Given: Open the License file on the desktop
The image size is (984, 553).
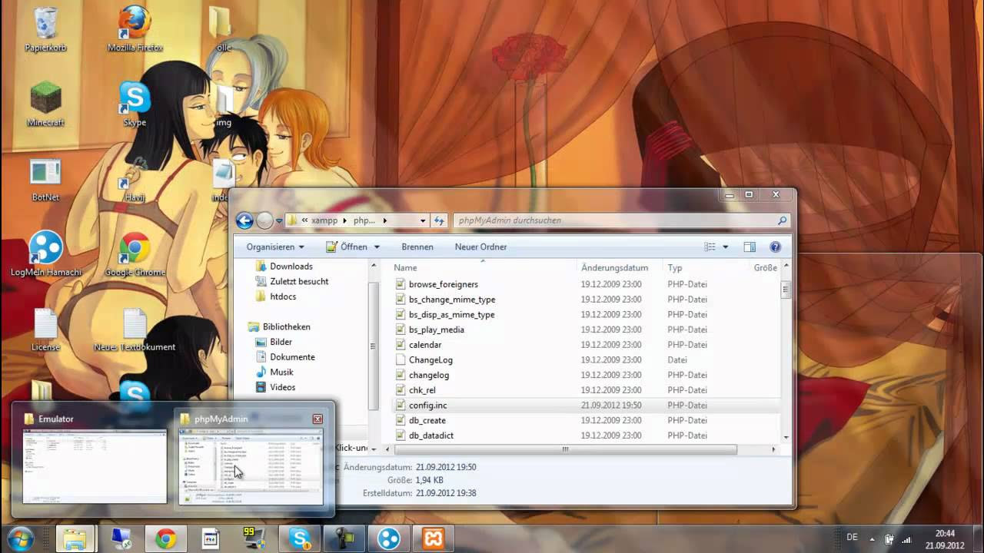Looking at the screenshot, I should [45, 329].
